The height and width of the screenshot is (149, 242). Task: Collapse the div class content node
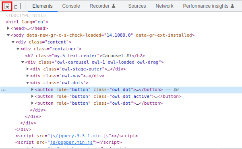(x=13, y=42)
